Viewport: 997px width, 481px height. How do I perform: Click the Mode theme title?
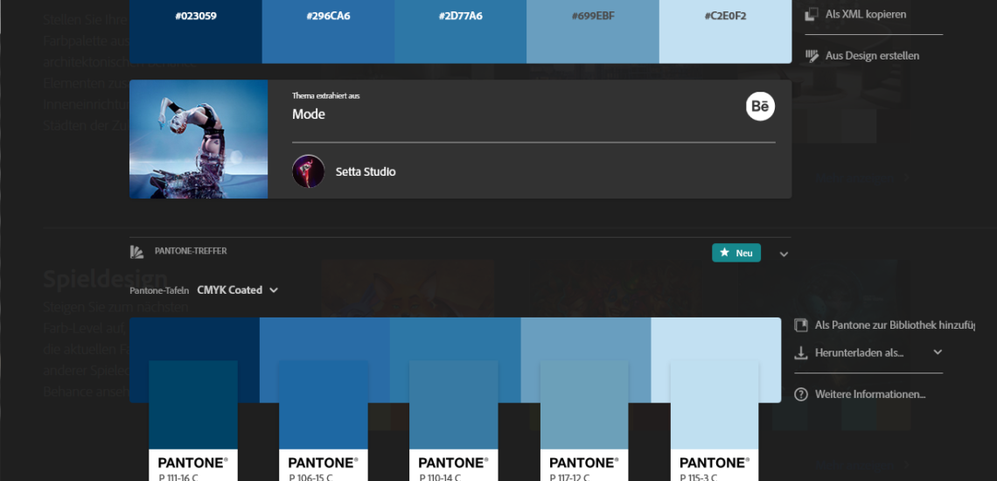coord(309,115)
